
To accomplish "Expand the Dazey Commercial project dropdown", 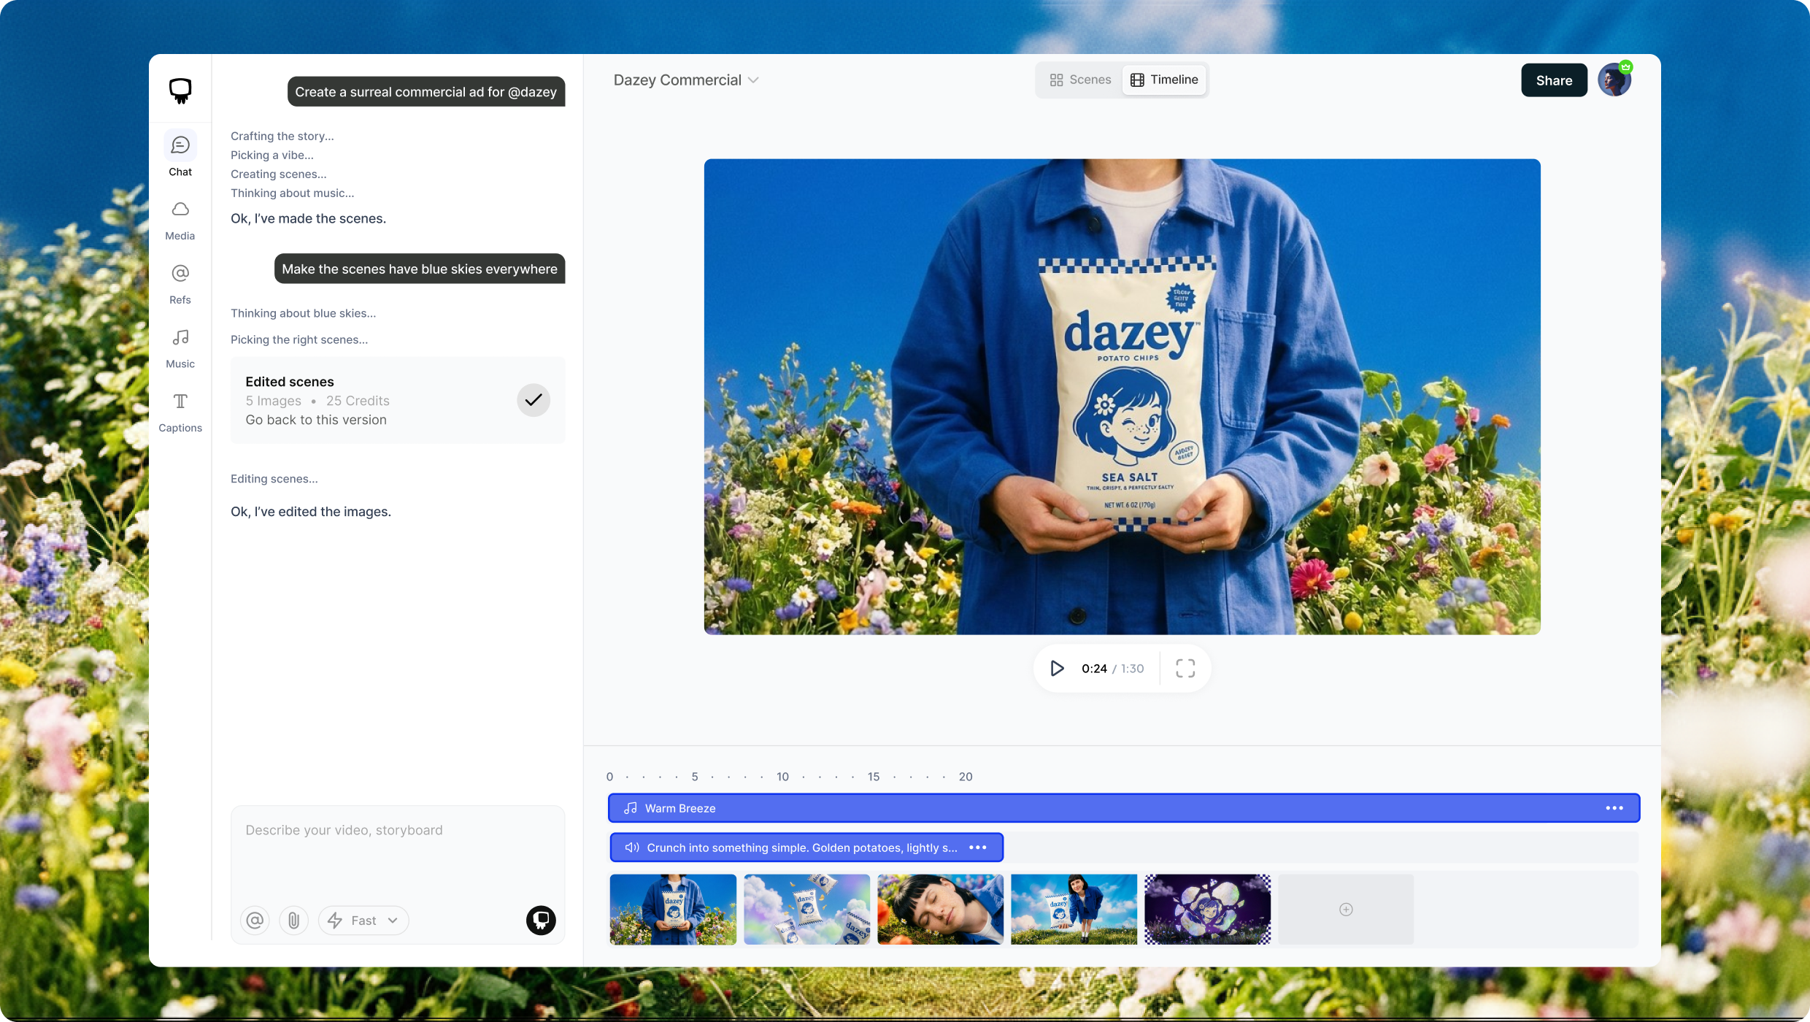I will click(686, 80).
